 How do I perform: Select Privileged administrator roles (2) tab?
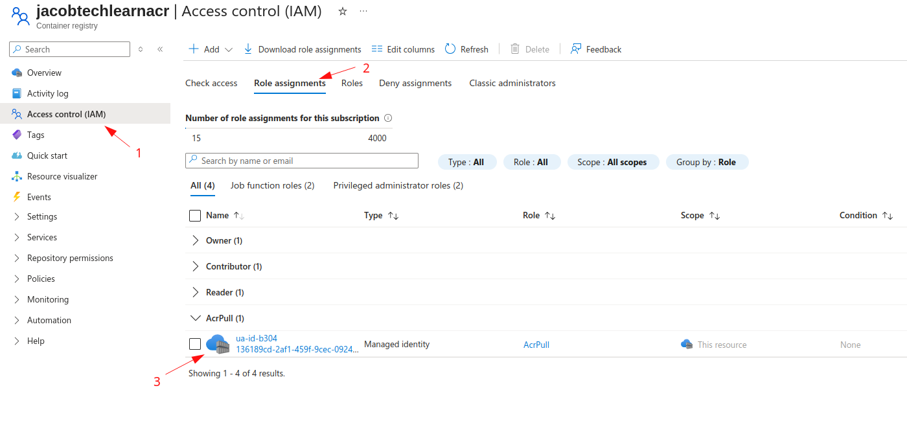point(398,185)
